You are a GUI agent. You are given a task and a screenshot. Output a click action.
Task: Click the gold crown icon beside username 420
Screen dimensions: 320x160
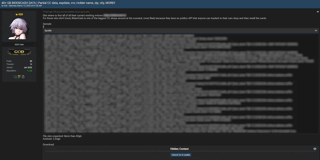17,14
